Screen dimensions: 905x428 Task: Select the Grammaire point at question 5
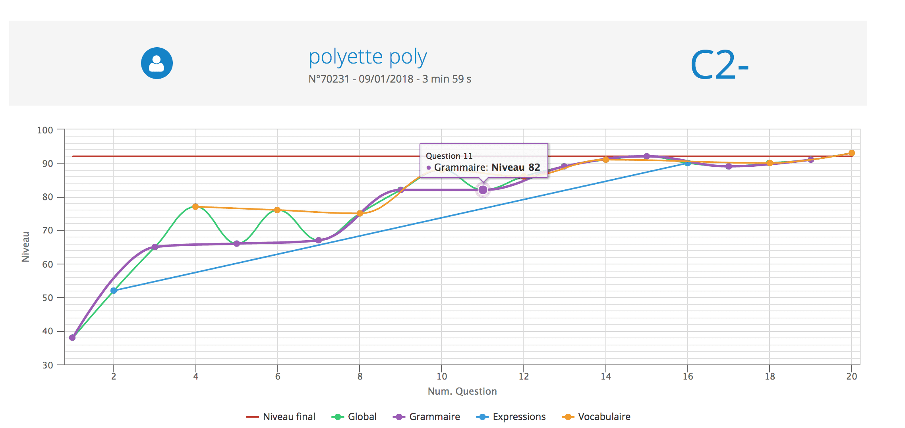pos(237,243)
